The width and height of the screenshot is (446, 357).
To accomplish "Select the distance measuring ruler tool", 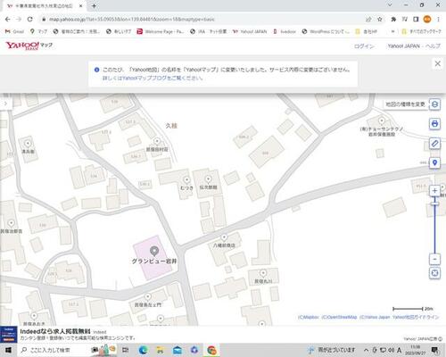I will 434,144.
